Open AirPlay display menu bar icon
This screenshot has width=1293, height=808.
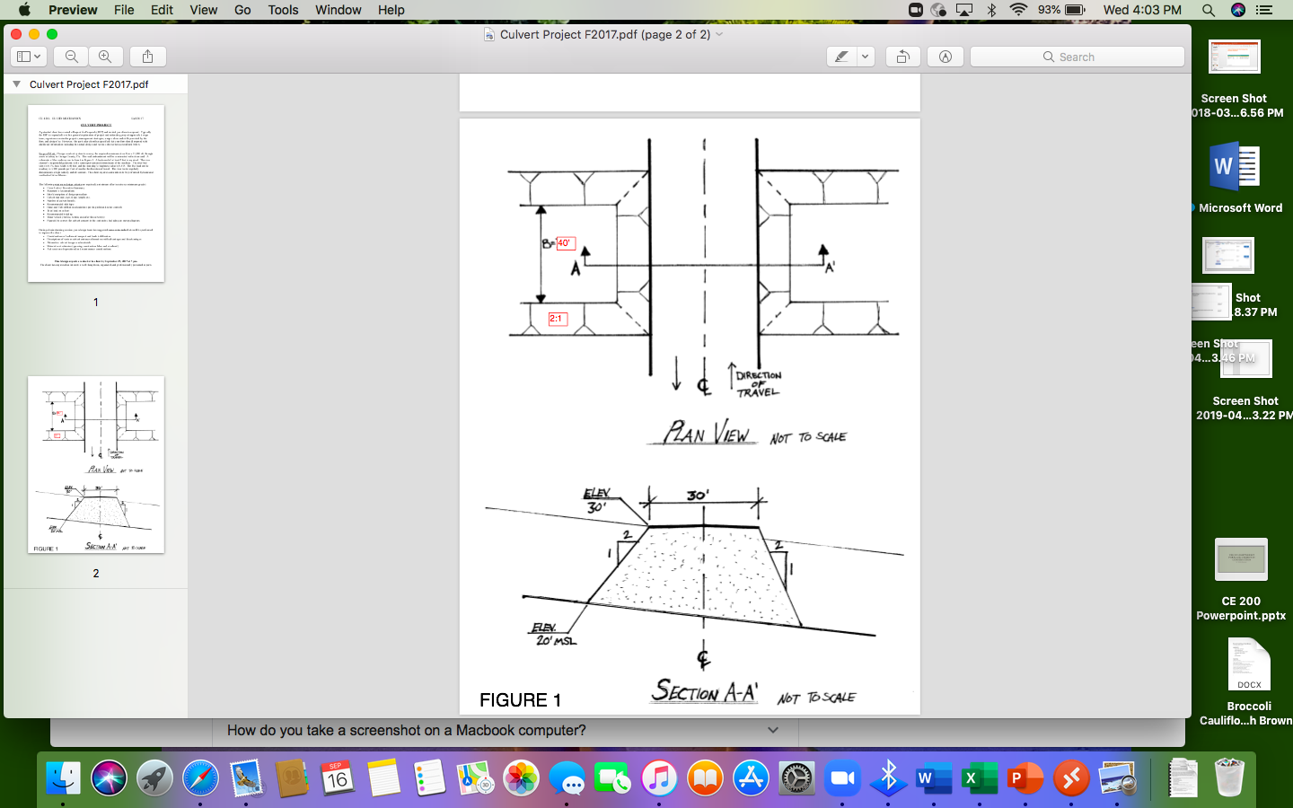964,10
